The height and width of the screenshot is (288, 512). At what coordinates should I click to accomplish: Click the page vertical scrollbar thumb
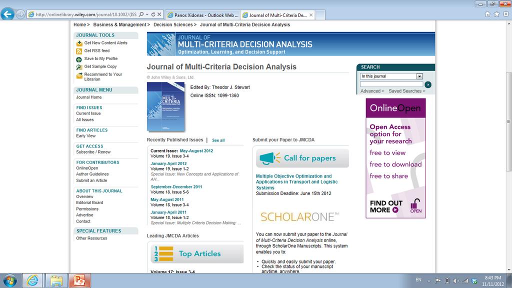[x=508, y=121]
